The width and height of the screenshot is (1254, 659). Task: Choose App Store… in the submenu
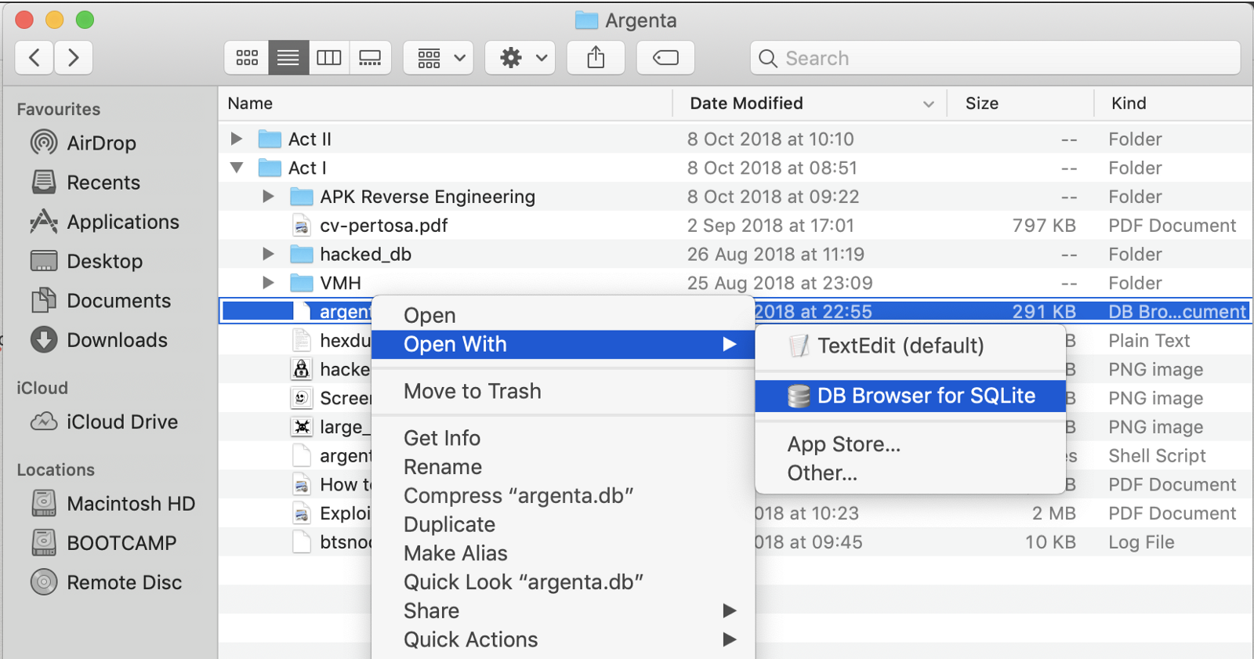pos(911,444)
